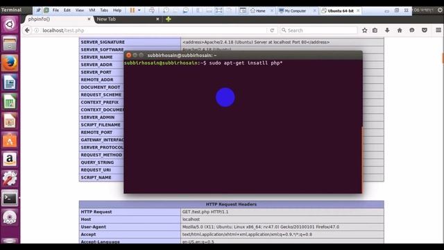Select the Host value localhost
The height and width of the screenshot is (250, 444).
pos(191,219)
